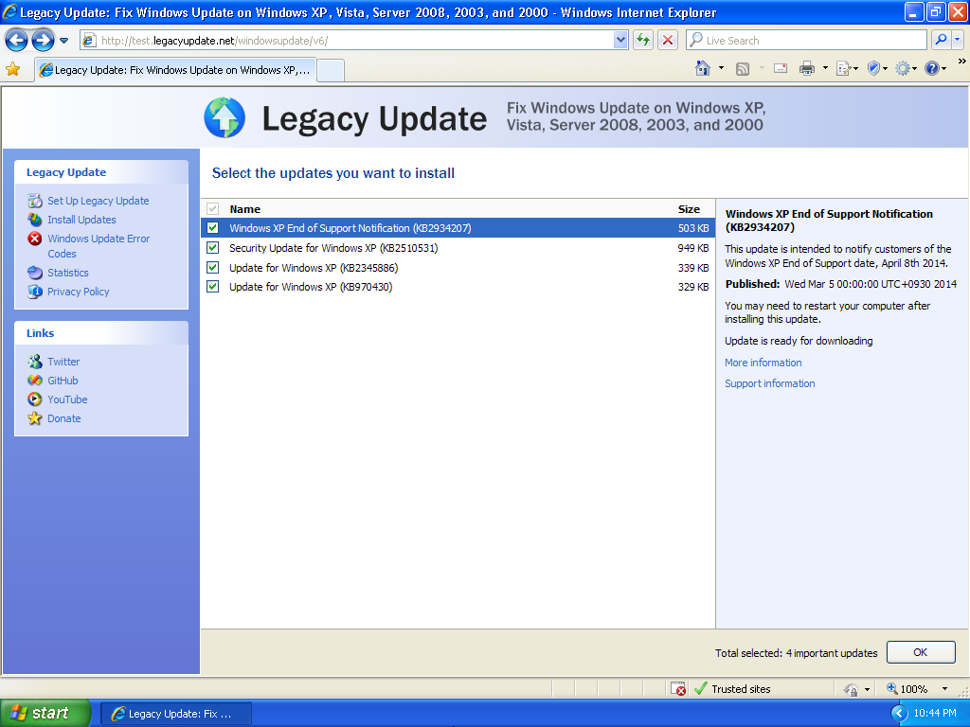Click the IE Forward navigation arrow
The height and width of the screenshot is (727, 970).
(x=43, y=41)
